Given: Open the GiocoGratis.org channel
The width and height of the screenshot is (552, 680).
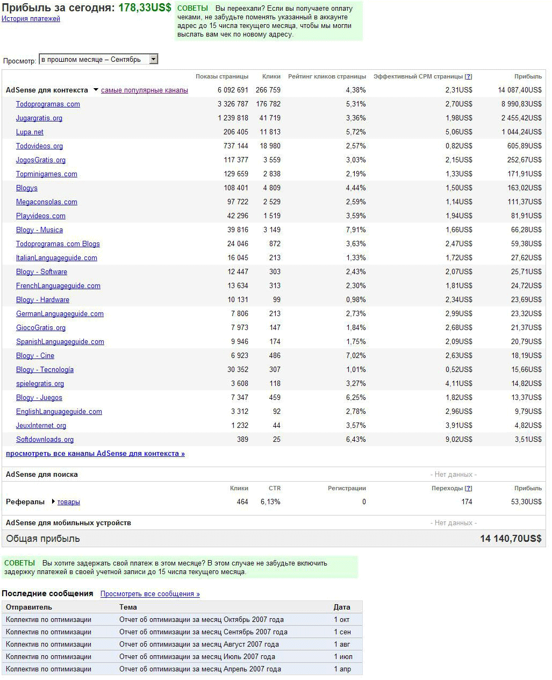Looking at the screenshot, I should click(41, 328).
